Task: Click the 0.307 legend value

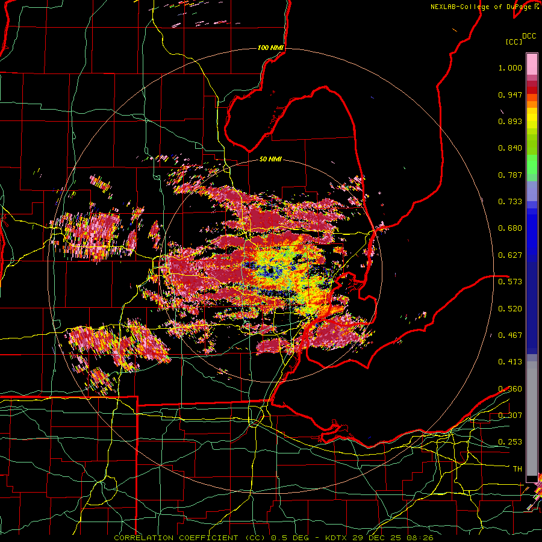Action: (510, 415)
